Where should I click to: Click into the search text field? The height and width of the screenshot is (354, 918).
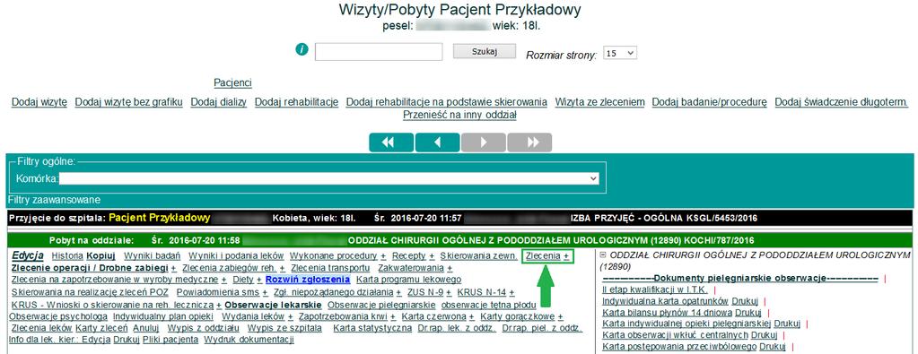point(379,51)
